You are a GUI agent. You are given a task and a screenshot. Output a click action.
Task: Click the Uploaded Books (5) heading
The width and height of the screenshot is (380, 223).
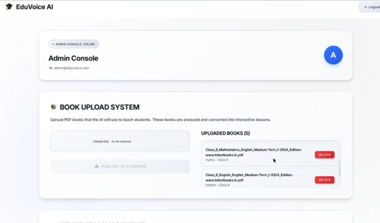[x=225, y=133]
